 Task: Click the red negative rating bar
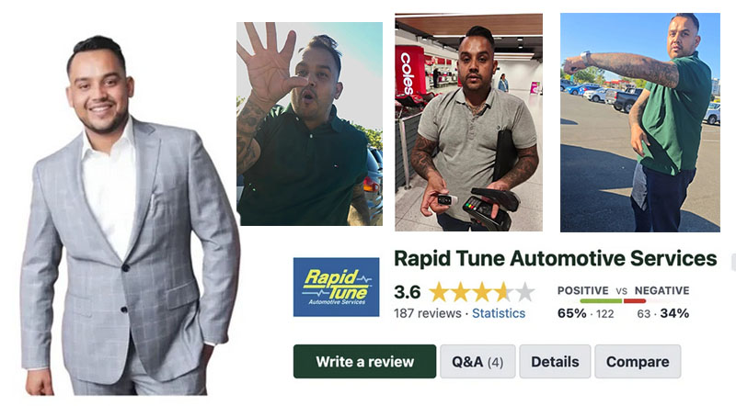[635, 301]
